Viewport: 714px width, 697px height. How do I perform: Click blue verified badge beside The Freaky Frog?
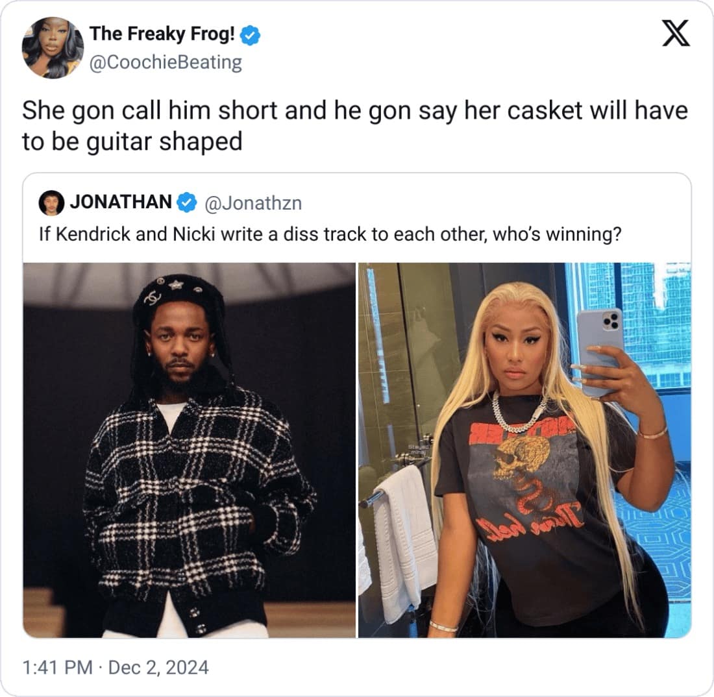(x=250, y=34)
